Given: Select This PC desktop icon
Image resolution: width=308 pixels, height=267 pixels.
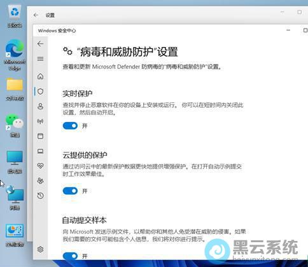Looking at the screenshot, I should pyautogui.click(x=15, y=162).
